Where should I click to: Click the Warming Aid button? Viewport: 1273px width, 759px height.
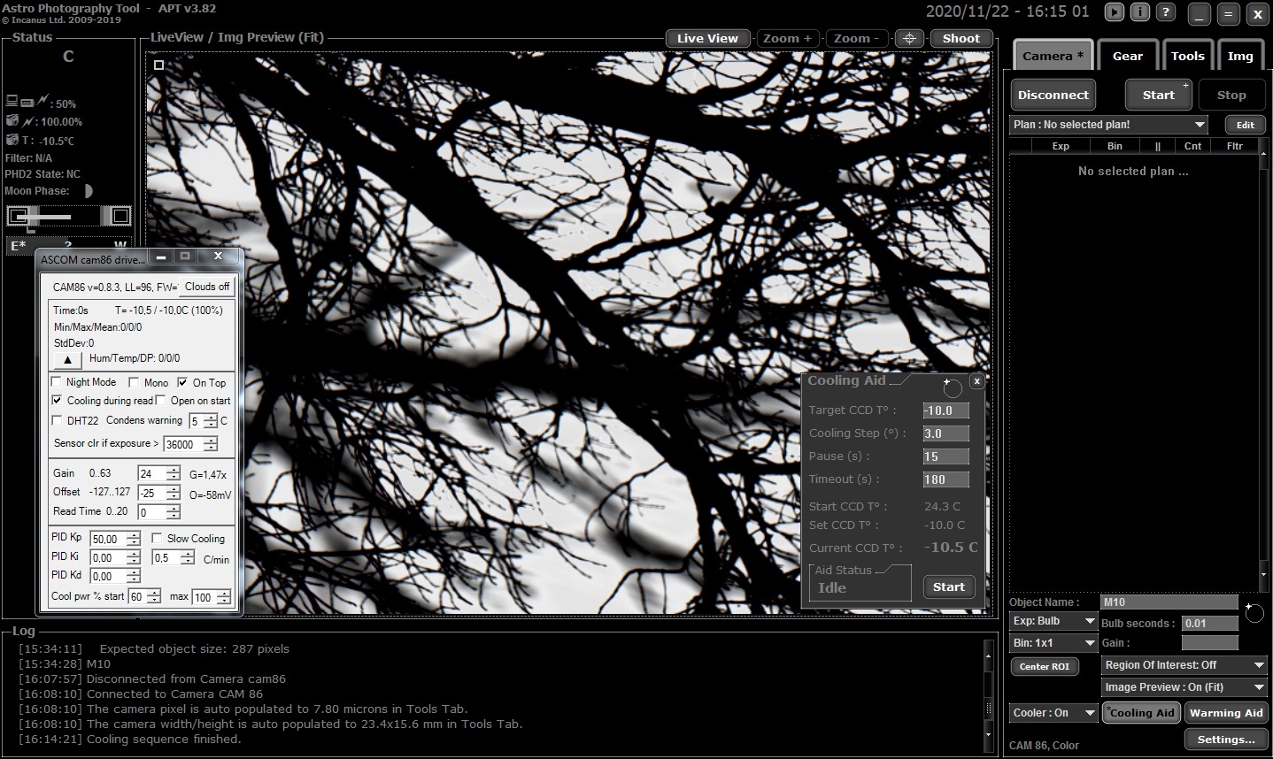[x=1226, y=713]
